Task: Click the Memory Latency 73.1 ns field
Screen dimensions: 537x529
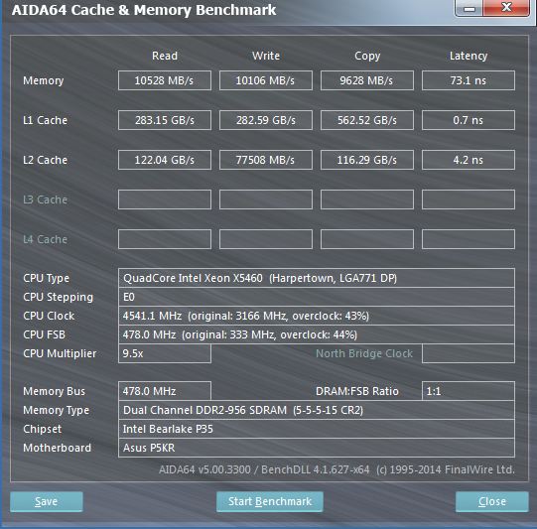Action: 469,80
